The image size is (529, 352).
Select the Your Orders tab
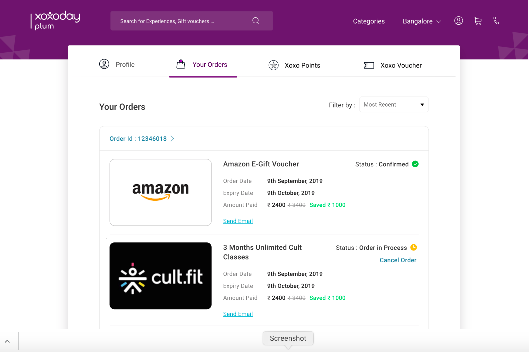tap(203, 64)
